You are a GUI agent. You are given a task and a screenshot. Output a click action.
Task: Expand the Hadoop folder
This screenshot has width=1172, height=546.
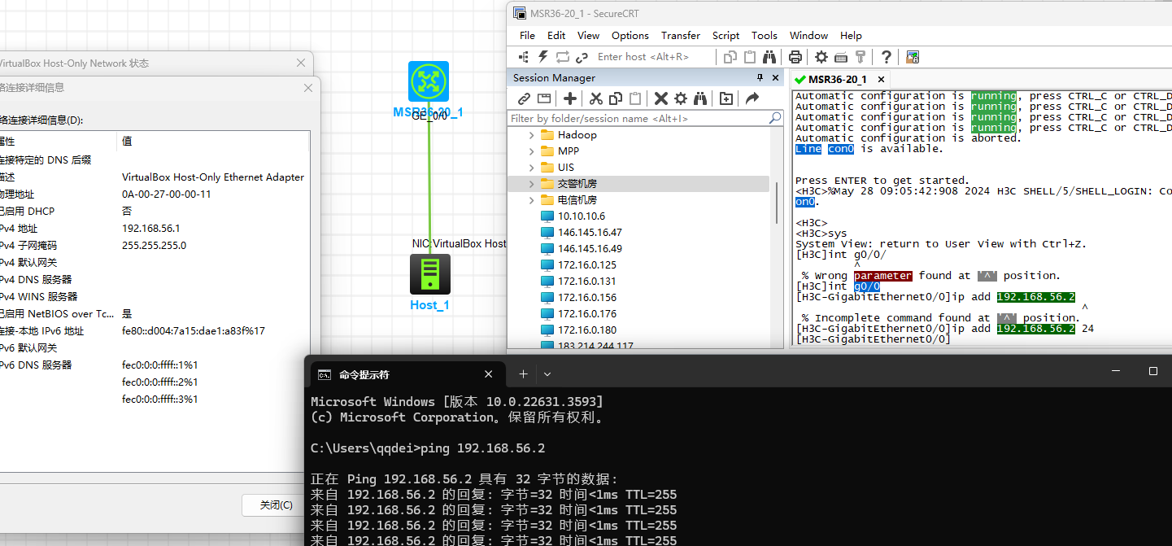point(532,135)
